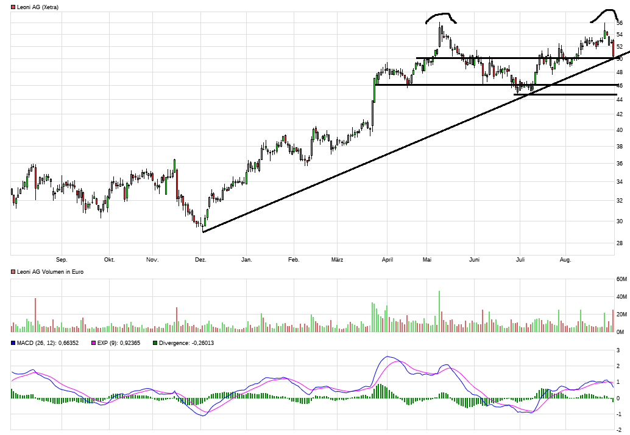Screen dimensions: 630x435
Task: Click the 20M volume axis label
Action: 621,314
